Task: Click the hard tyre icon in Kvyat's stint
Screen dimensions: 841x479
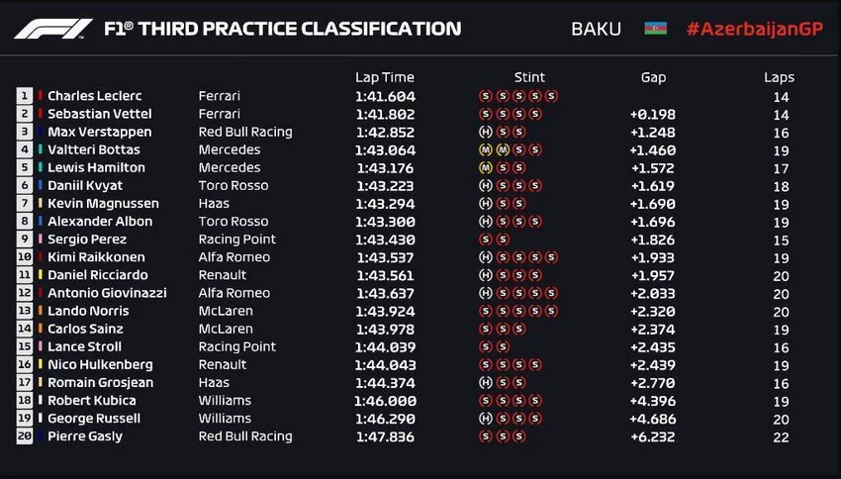Action: click(485, 185)
